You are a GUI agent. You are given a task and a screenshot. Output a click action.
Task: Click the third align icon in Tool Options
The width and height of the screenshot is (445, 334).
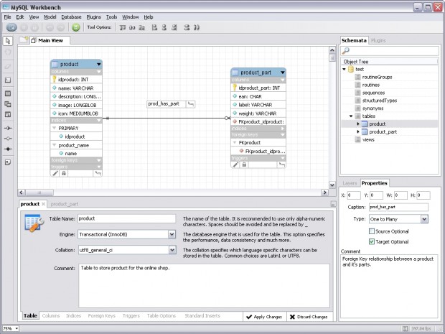pos(142,27)
